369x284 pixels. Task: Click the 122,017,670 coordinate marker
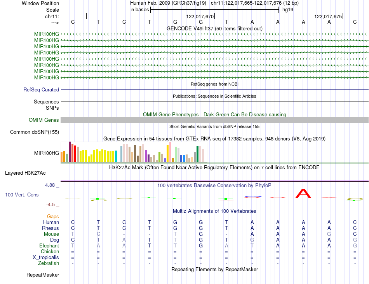coord(200,16)
